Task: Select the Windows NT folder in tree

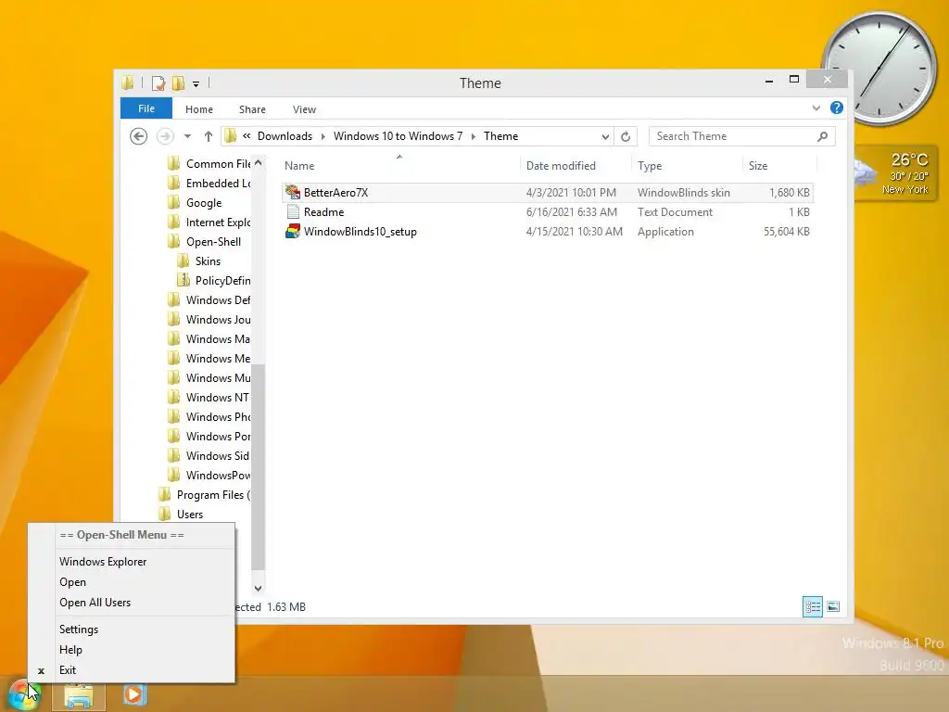Action: (x=209, y=397)
